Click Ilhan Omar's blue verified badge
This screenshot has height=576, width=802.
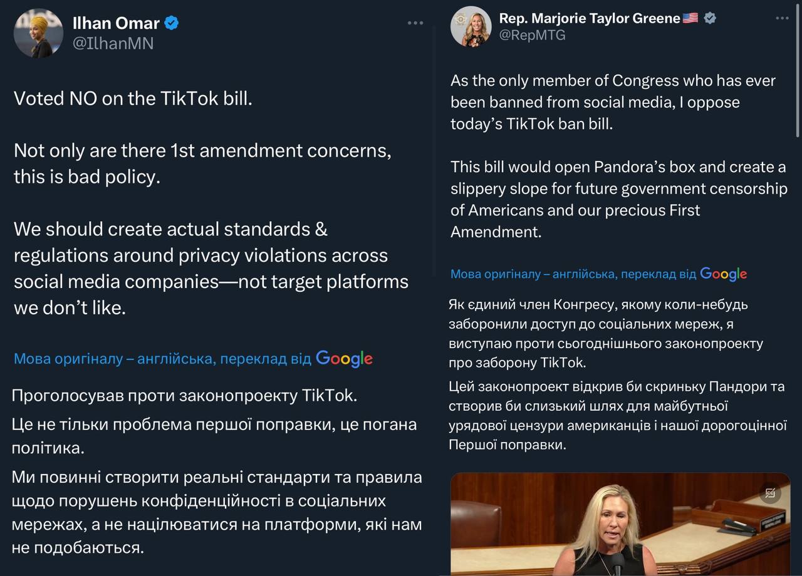(171, 24)
